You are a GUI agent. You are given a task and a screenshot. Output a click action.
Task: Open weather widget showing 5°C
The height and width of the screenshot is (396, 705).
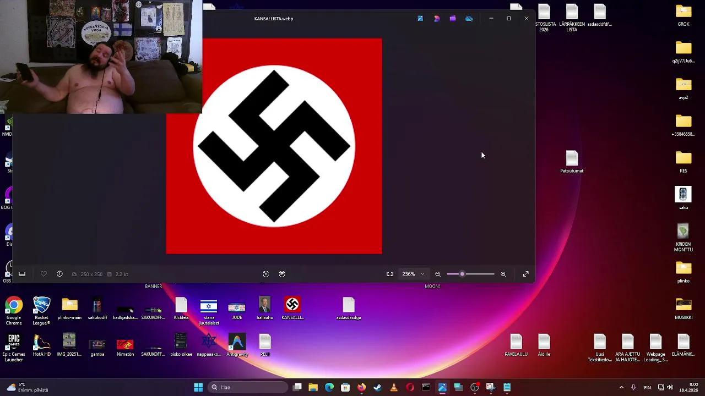tap(26, 387)
